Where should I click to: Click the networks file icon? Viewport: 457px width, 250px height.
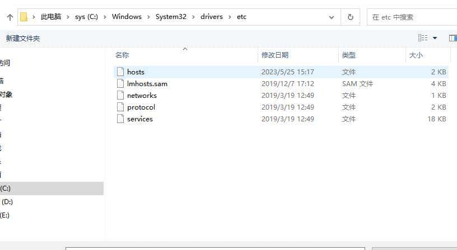point(120,95)
